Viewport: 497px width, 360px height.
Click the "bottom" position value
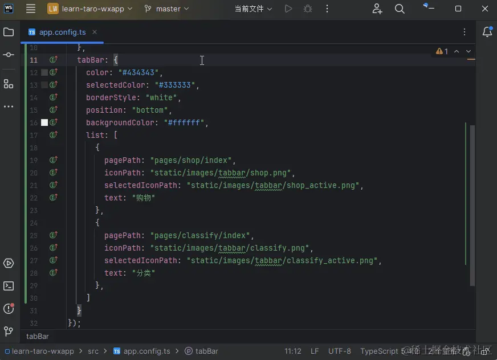pyautogui.click(x=150, y=110)
